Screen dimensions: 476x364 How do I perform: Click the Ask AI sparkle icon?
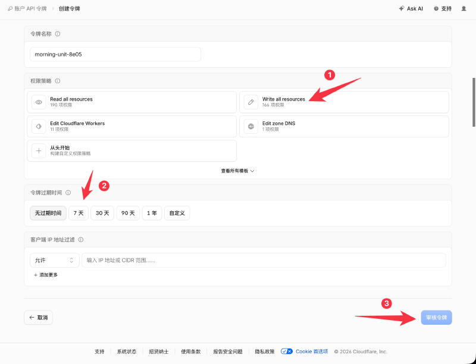click(x=402, y=8)
